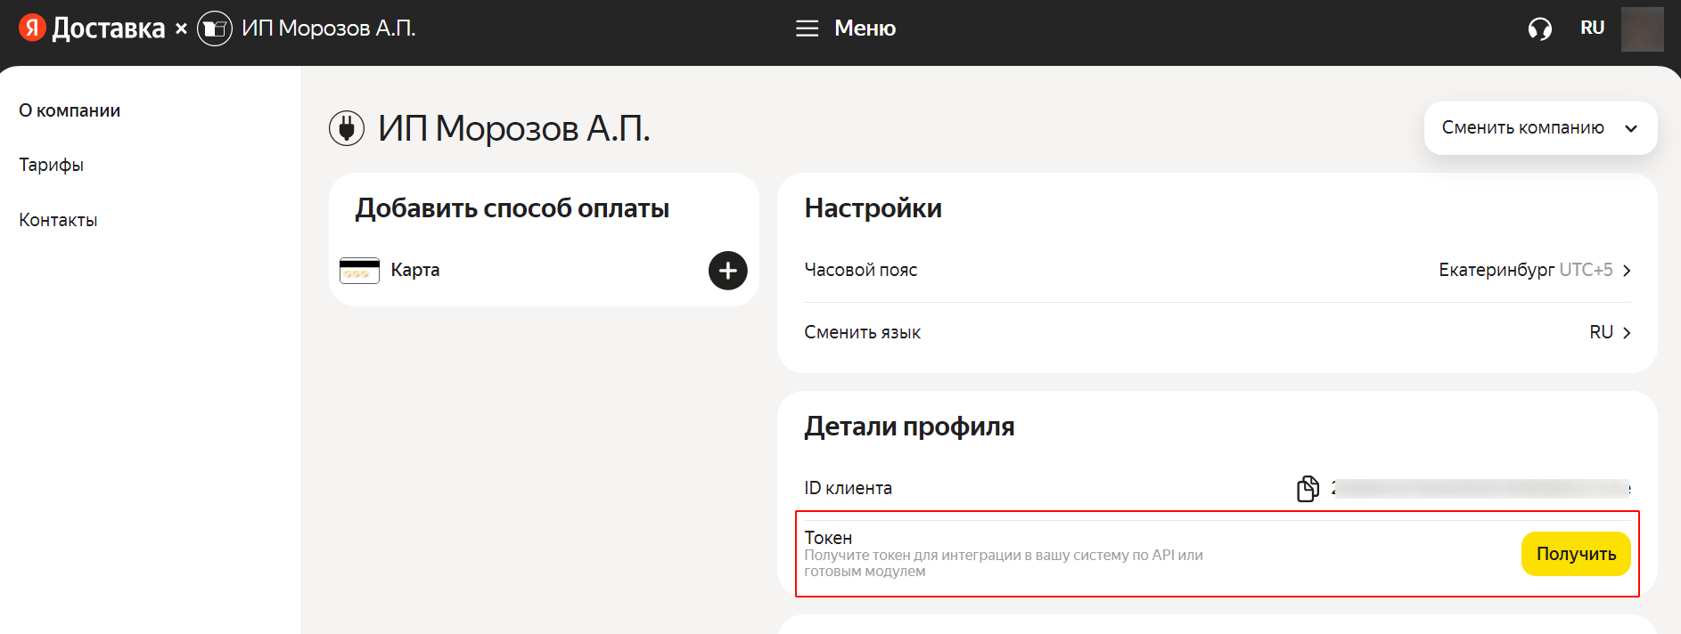This screenshot has width=1681, height=634.
Task: Switch language via the header RU button
Action: (x=1592, y=28)
